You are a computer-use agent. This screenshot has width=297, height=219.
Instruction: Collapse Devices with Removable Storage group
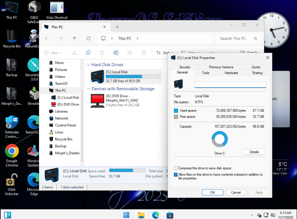coord(89,89)
